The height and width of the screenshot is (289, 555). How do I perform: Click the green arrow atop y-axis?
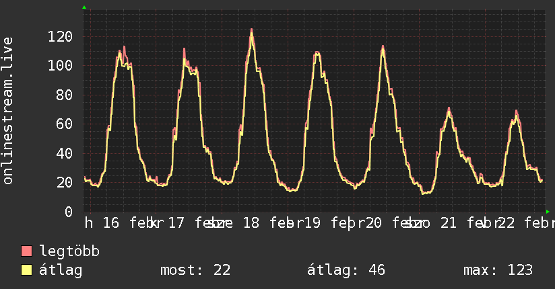pyautogui.click(x=84, y=7)
